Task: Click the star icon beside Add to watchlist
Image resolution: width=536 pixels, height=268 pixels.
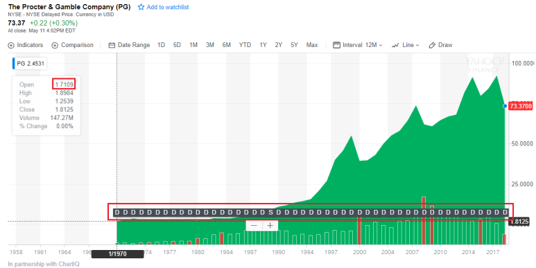Action: click(141, 7)
